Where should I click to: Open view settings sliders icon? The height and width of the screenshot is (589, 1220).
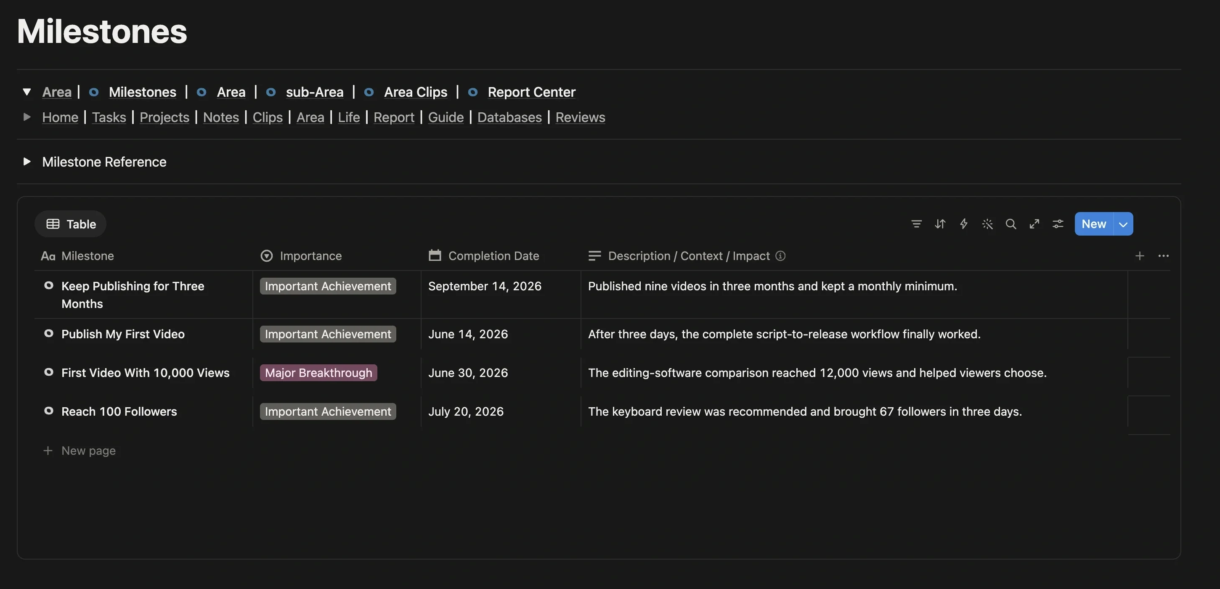pos(1058,224)
